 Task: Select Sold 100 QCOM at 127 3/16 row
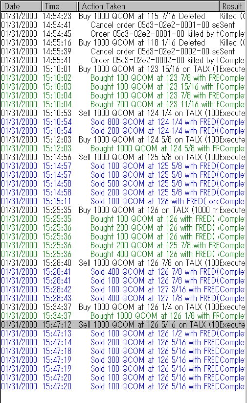123,289
